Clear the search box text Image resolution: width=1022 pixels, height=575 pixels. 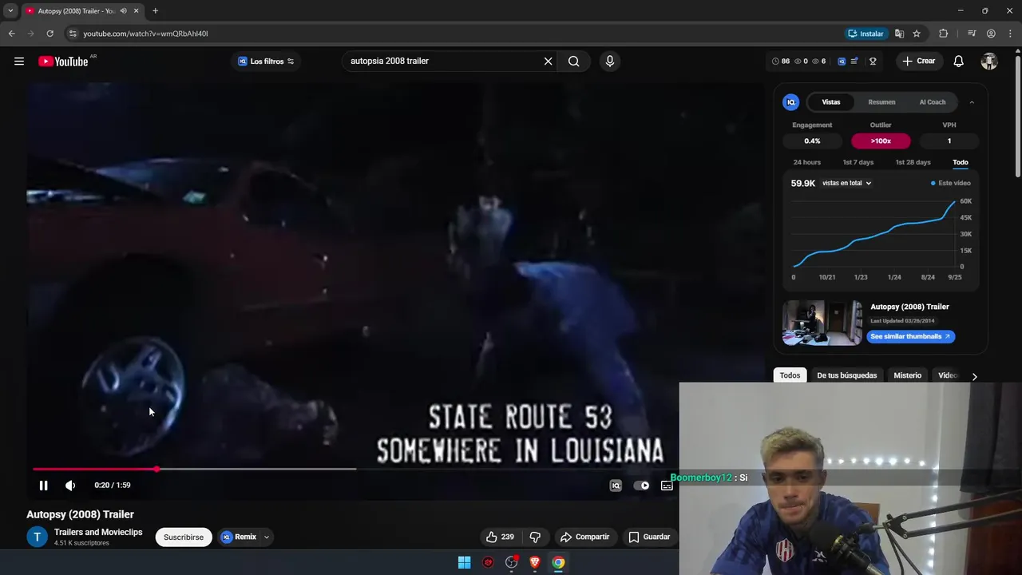click(x=548, y=61)
